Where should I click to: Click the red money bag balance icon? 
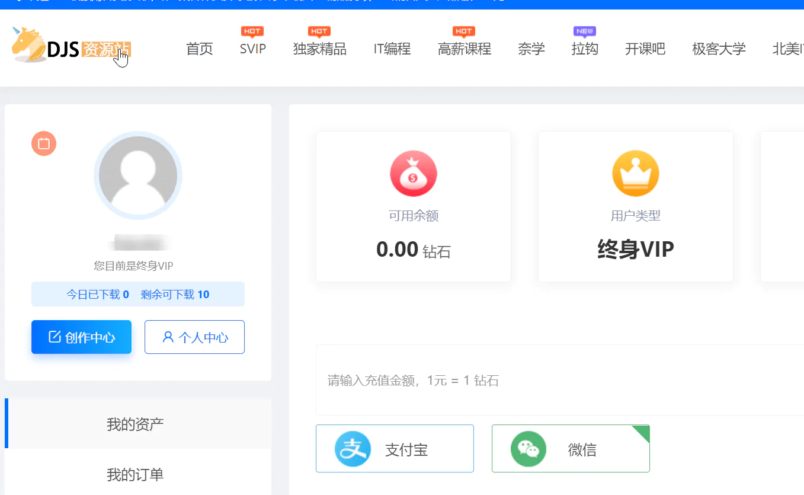(414, 174)
